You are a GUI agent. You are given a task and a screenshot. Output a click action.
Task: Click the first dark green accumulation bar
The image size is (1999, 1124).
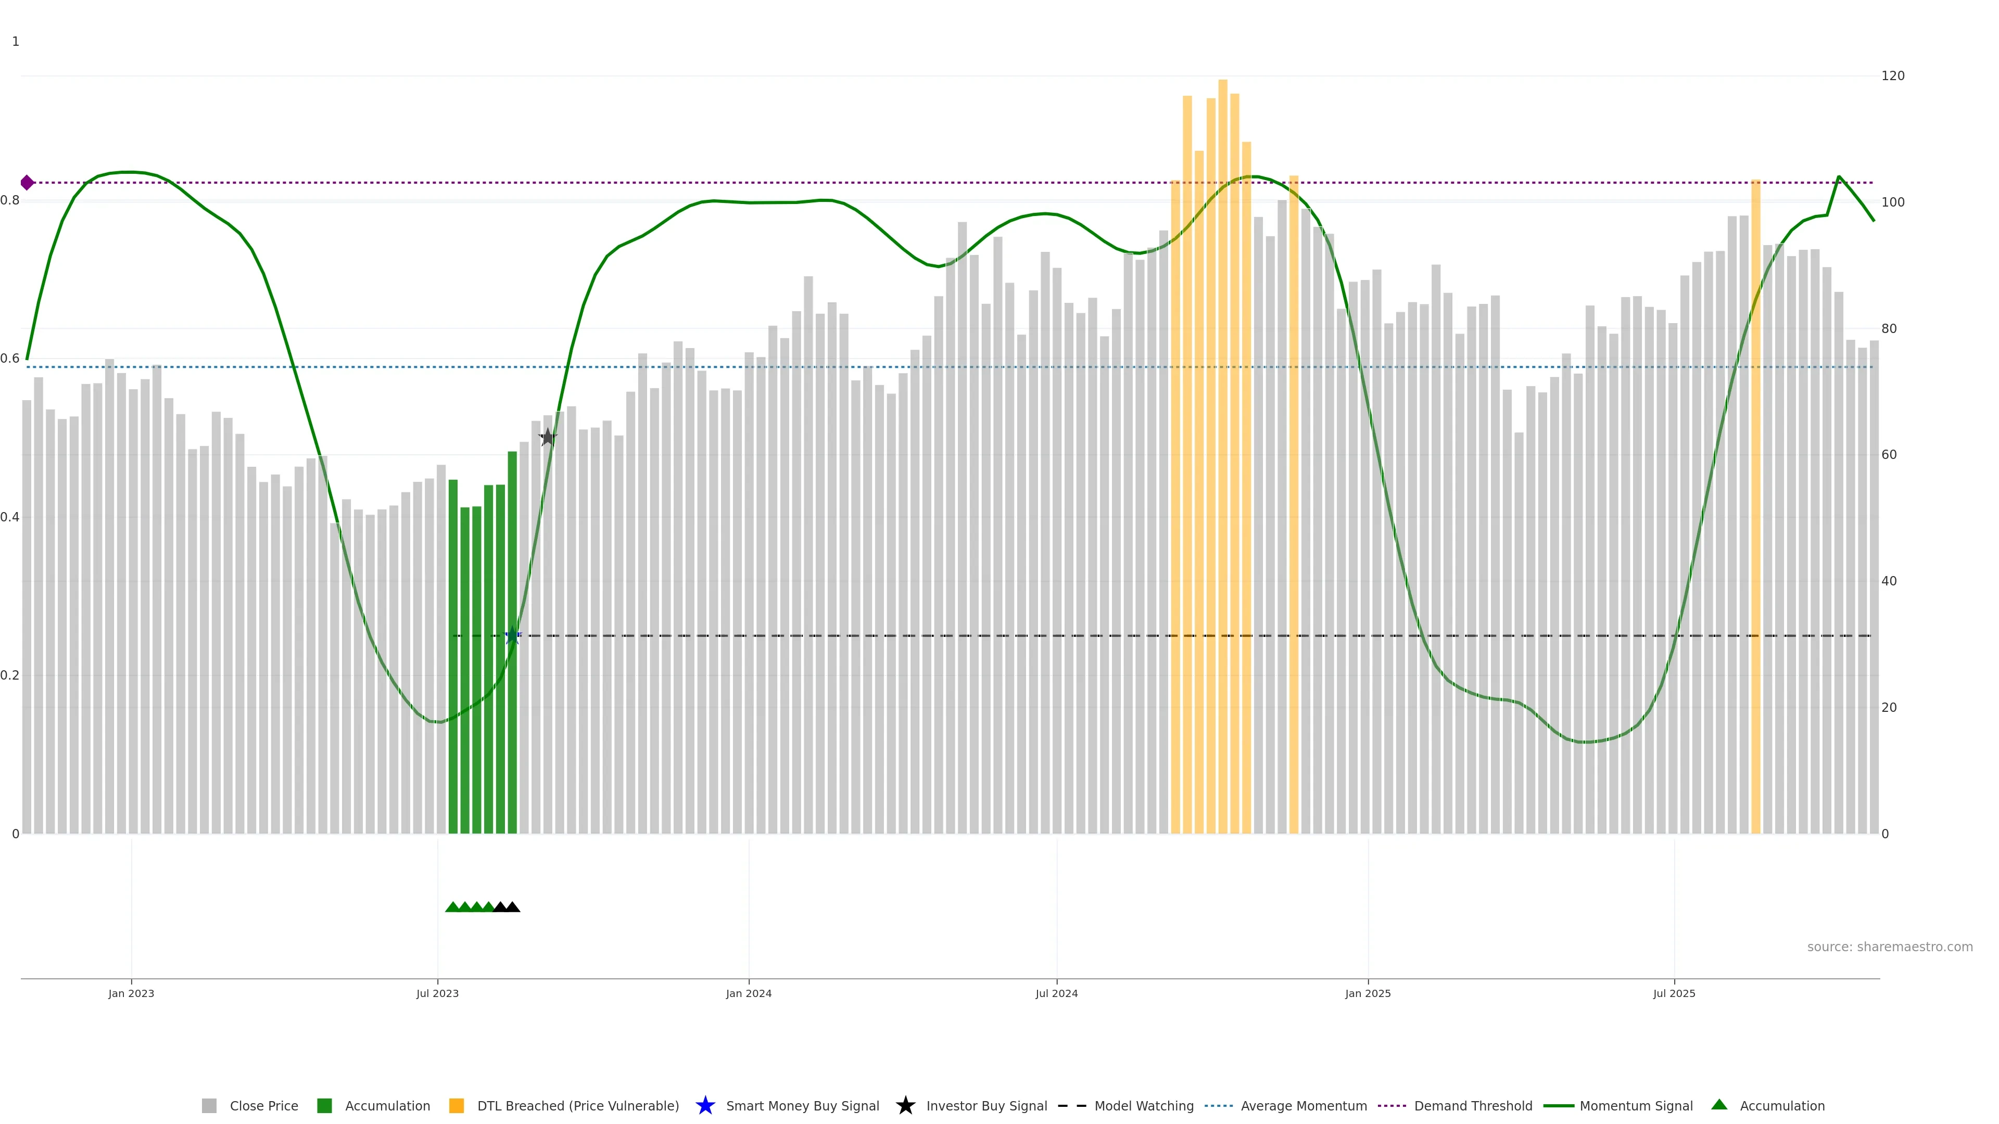pyautogui.click(x=453, y=659)
